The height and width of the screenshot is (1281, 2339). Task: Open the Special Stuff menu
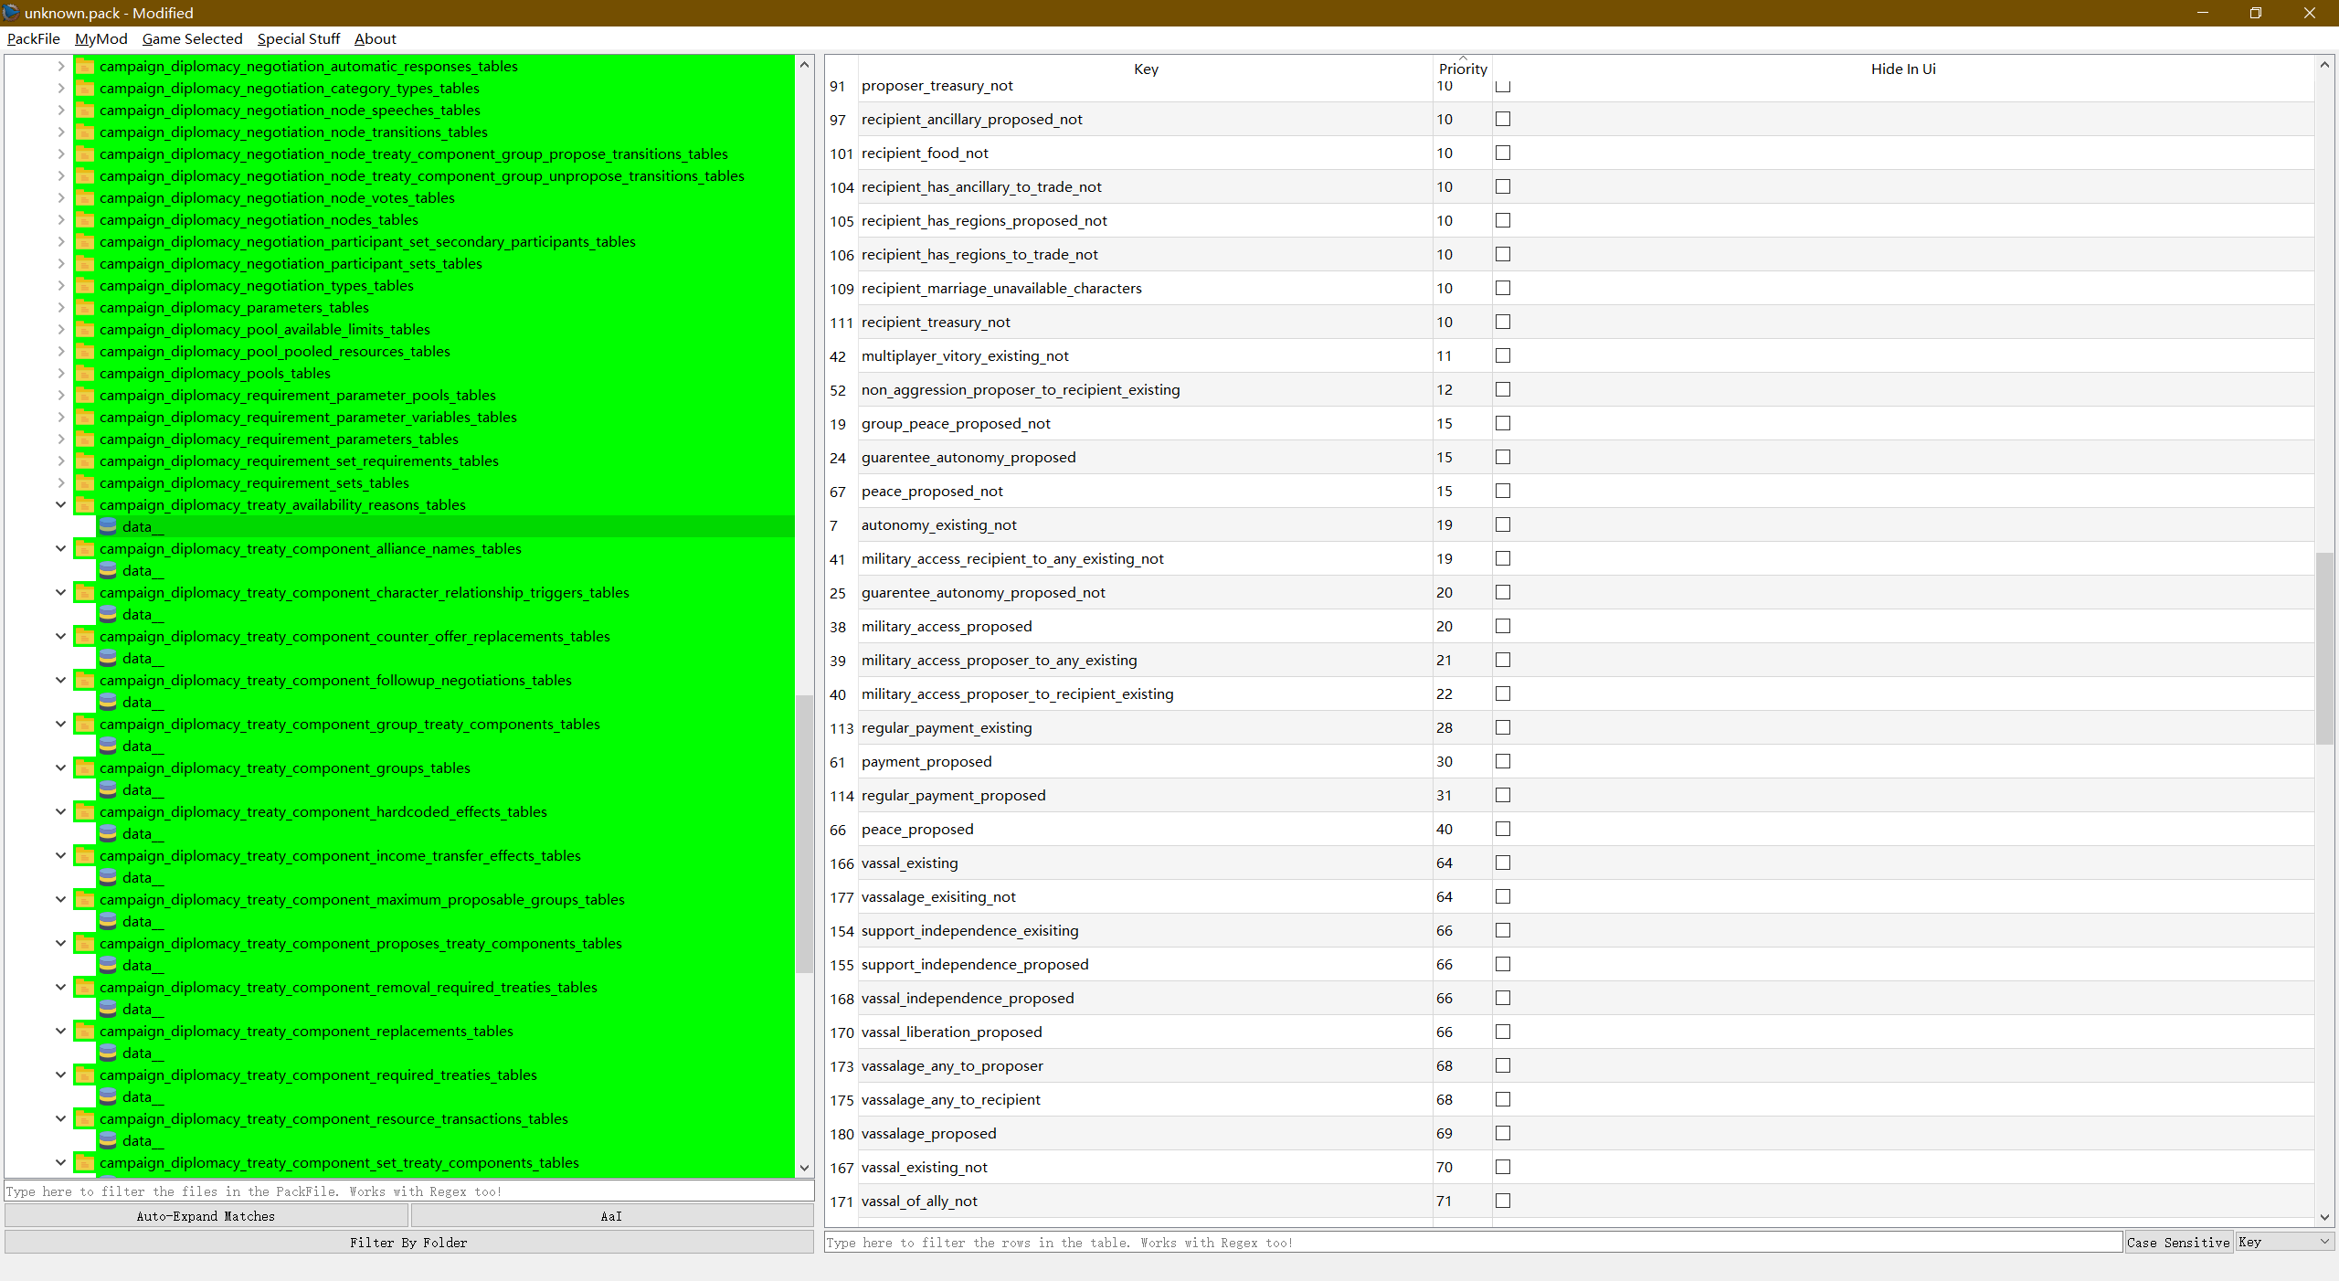click(x=298, y=38)
